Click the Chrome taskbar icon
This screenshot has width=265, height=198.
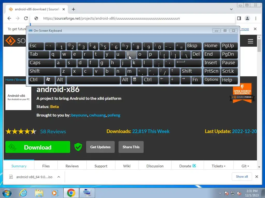(x=71, y=193)
